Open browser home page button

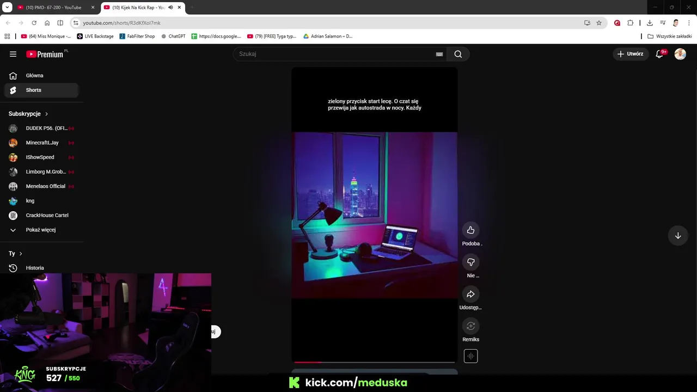[47, 23]
